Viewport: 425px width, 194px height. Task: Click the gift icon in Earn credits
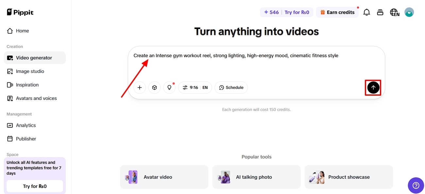coord(323,12)
